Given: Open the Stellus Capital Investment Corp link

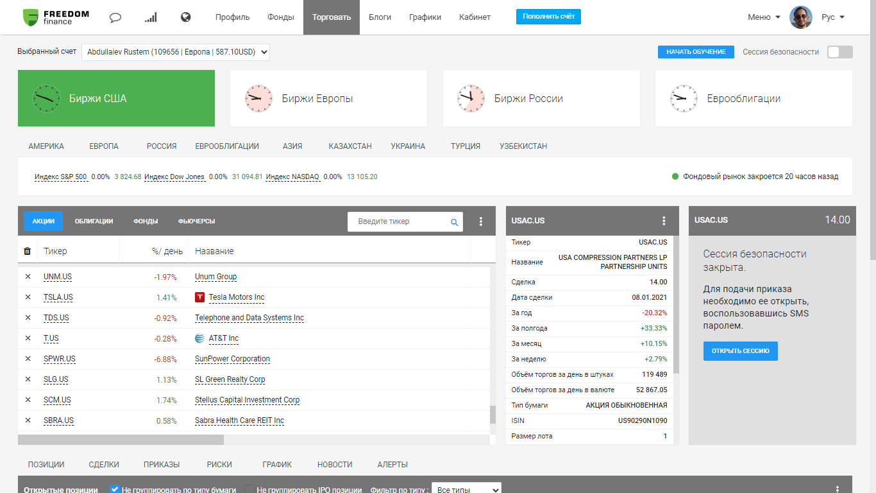Looking at the screenshot, I should click(x=247, y=400).
